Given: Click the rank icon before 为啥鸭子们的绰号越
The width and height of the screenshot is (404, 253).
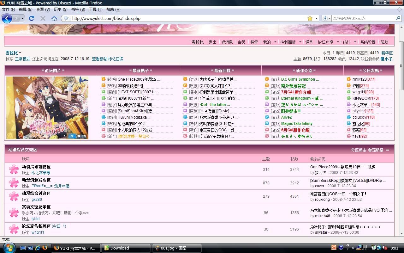Looking at the screenshot, I should click(185, 79).
